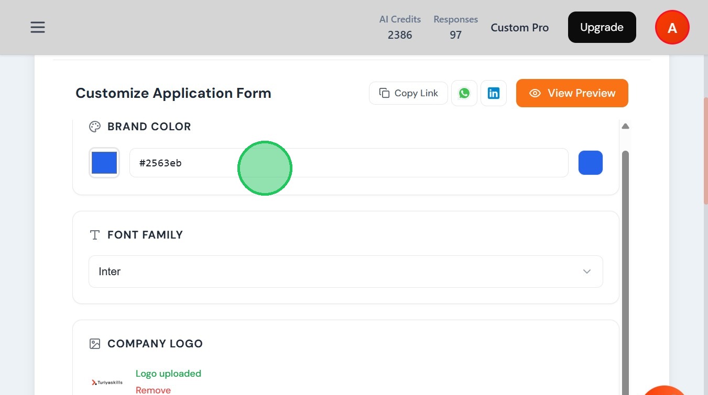The height and width of the screenshot is (395, 708).
Task: Click the font dropdown chevron arrow
Action: (x=587, y=272)
